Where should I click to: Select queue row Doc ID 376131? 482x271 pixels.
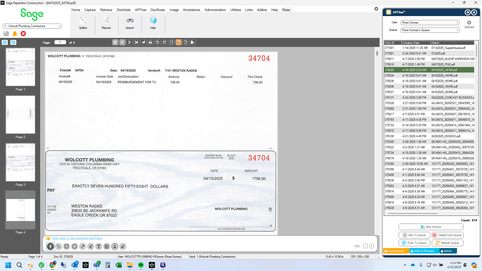click(429, 98)
